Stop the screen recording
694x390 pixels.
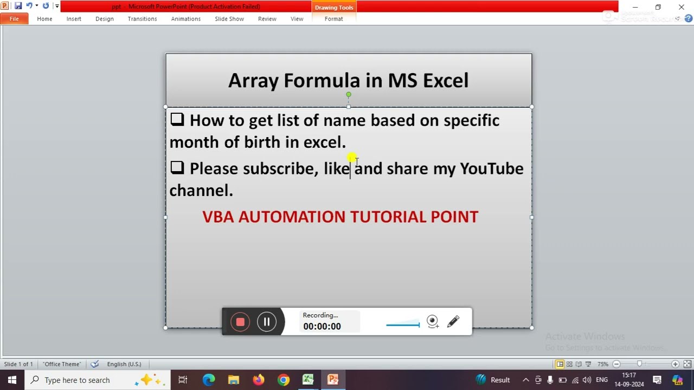pos(240,322)
